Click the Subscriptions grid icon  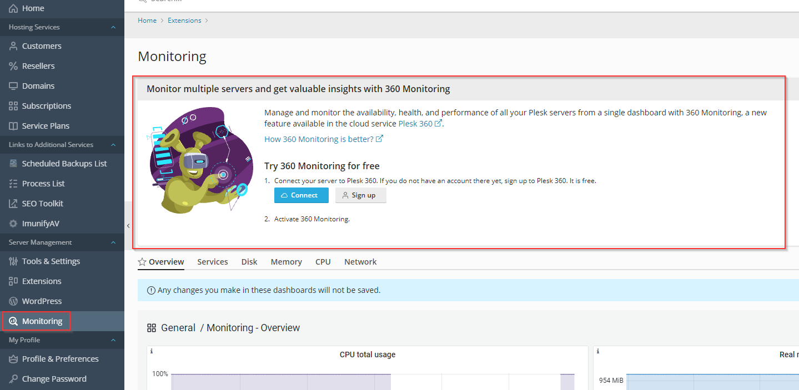click(13, 106)
